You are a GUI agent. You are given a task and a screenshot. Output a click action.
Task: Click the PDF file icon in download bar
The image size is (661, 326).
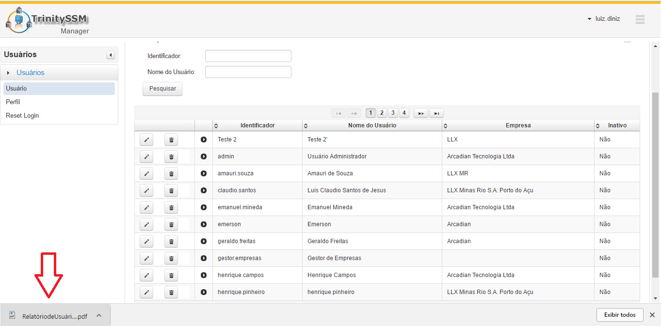[12, 315]
